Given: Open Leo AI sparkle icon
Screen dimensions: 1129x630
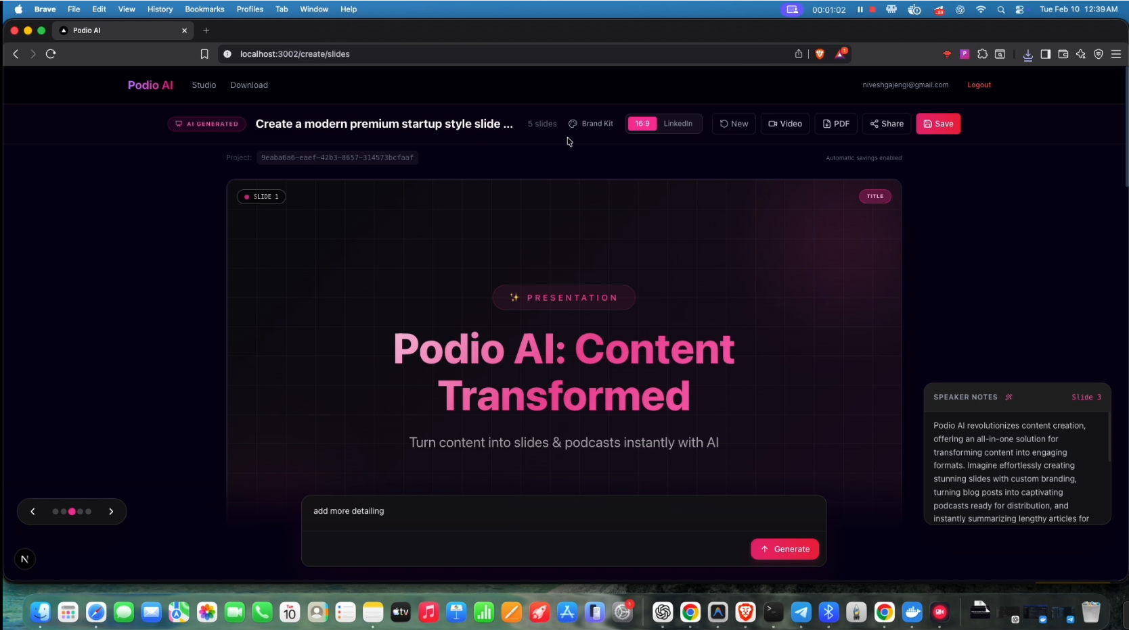Looking at the screenshot, I should (x=1080, y=54).
